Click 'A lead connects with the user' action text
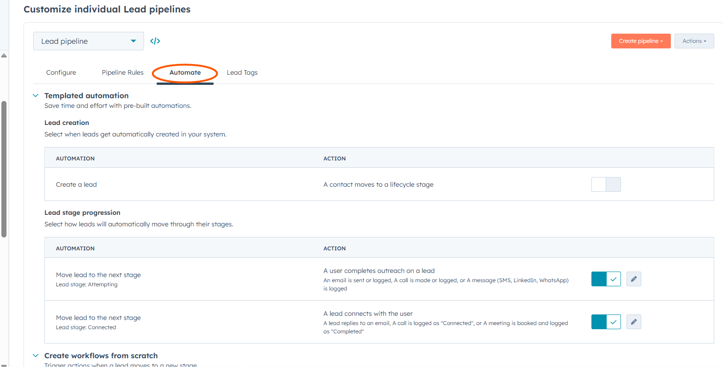Viewport: 723px width, 367px height. tap(368, 314)
